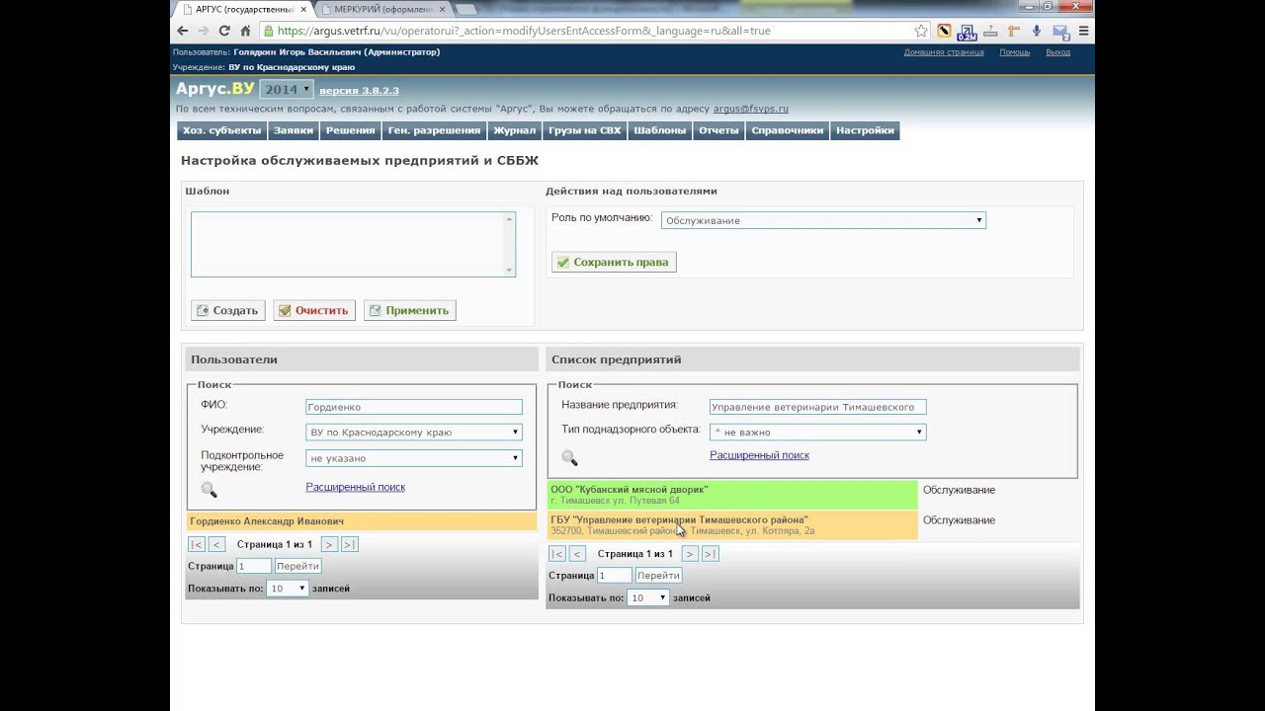Open the версия 3.8.2.3 link
Screen dimensions: 1265x711
[359, 91]
